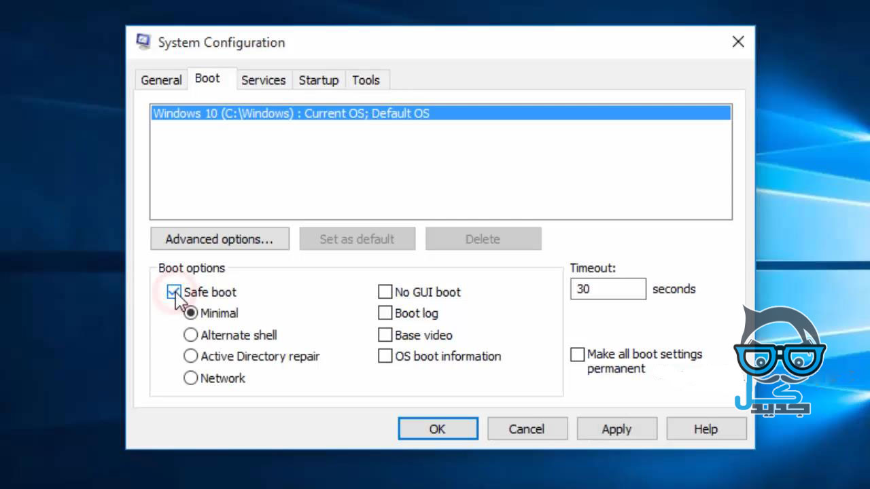
Task: Check the Base video option
Action: pyautogui.click(x=385, y=335)
